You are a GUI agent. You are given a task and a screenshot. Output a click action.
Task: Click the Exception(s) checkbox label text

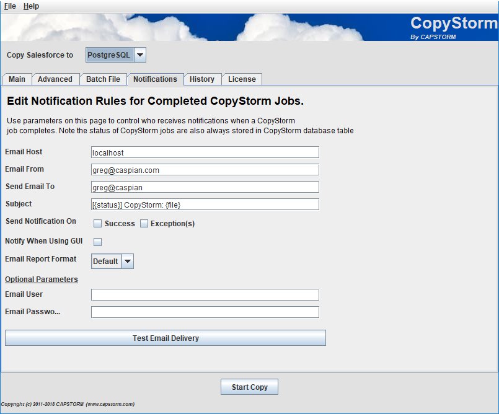[172, 224]
